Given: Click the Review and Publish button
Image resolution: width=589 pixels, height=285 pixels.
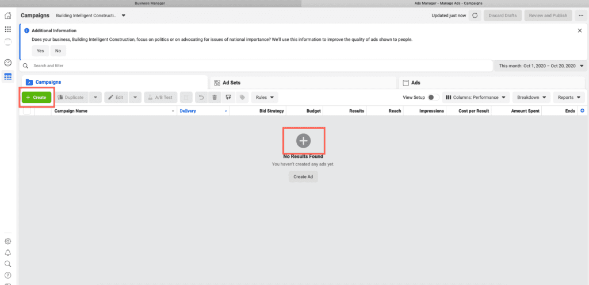Looking at the screenshot, I should 548,16.
